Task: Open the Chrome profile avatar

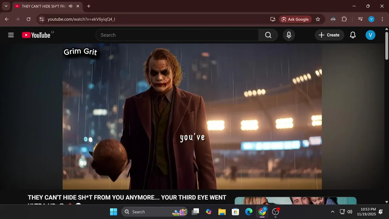Action: tap(371, 19)
